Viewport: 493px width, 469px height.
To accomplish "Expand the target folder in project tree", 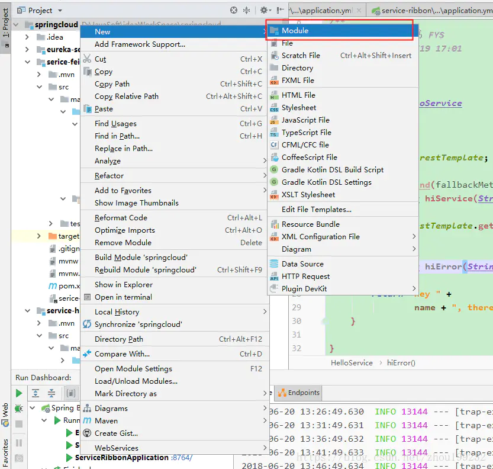I will point(39,236).
